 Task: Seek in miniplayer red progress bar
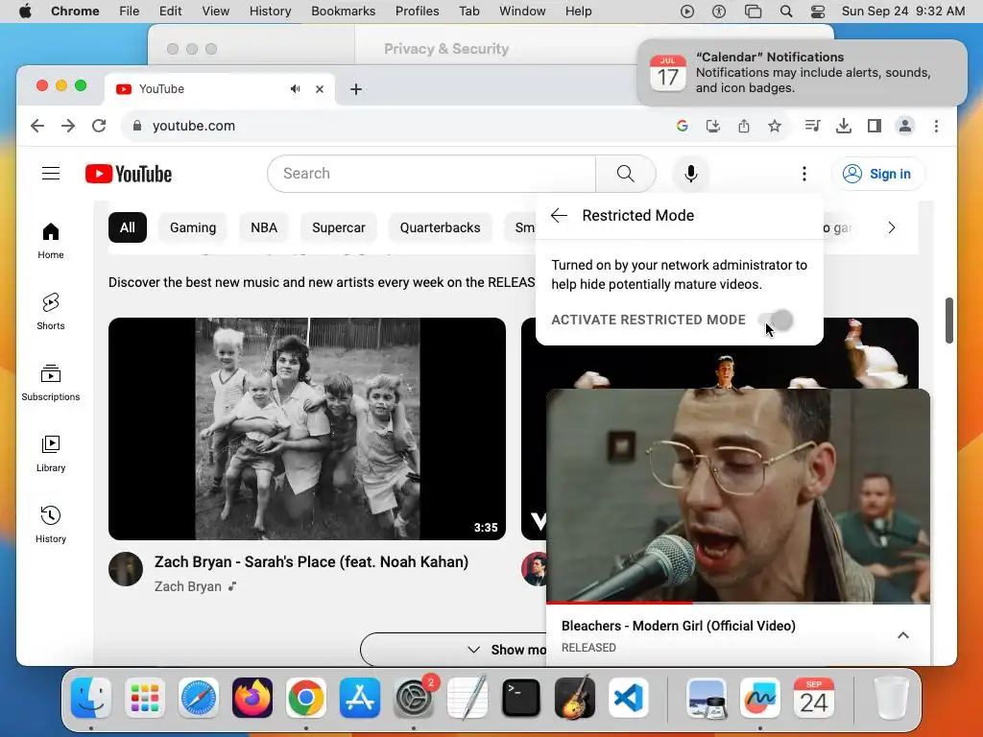coord(738,603)
